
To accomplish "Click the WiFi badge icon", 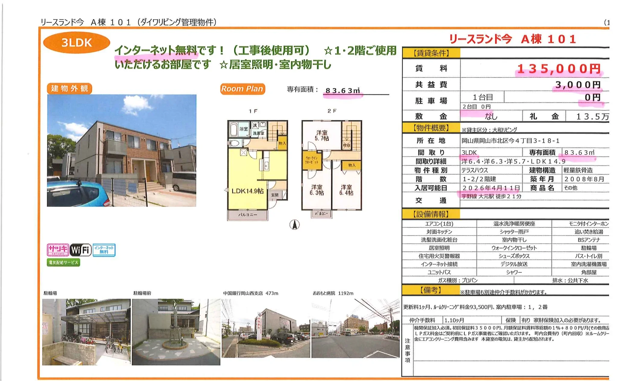I will point(81,250).
